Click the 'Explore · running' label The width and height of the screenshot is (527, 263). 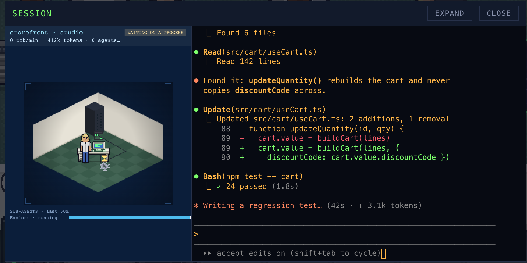pos(34,218)
